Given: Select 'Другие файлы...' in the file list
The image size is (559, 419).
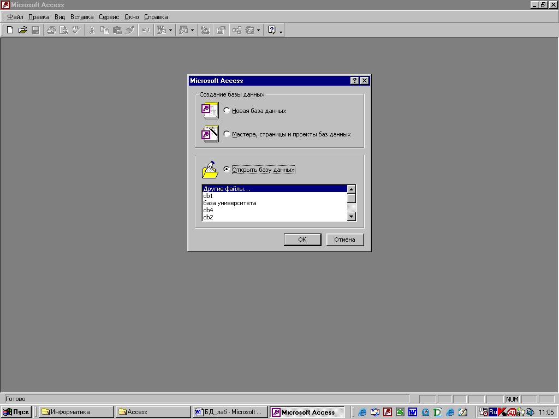Looking at the screenshot, I should point(275,188).
